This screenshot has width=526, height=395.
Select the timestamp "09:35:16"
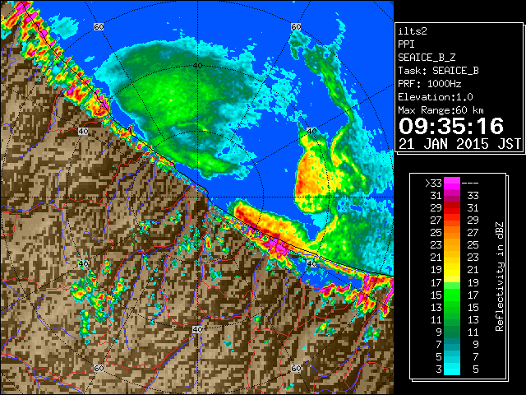tap(451, 126)
